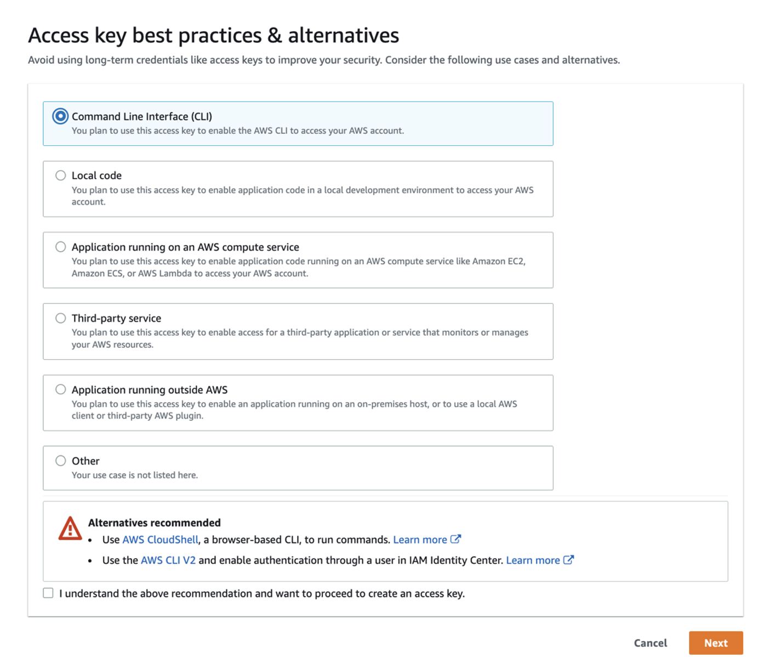This screenshot has width=763, height=657.
Task: Select the Command Line Interface (CLI) radio button
Action: coord(60,116)
